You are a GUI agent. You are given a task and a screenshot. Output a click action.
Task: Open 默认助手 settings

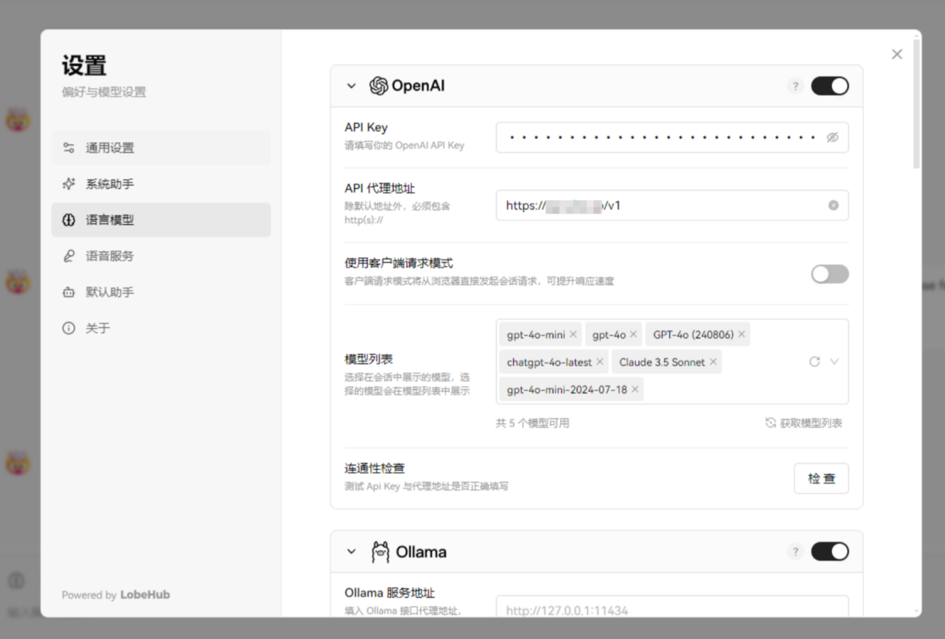(161, 291)
